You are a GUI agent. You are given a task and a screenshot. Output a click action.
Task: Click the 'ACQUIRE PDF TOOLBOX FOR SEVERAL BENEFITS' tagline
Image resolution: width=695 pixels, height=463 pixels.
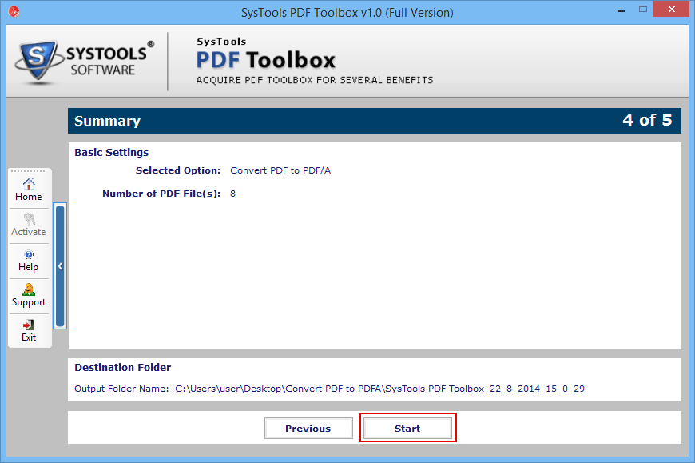[x=315, y=80]
